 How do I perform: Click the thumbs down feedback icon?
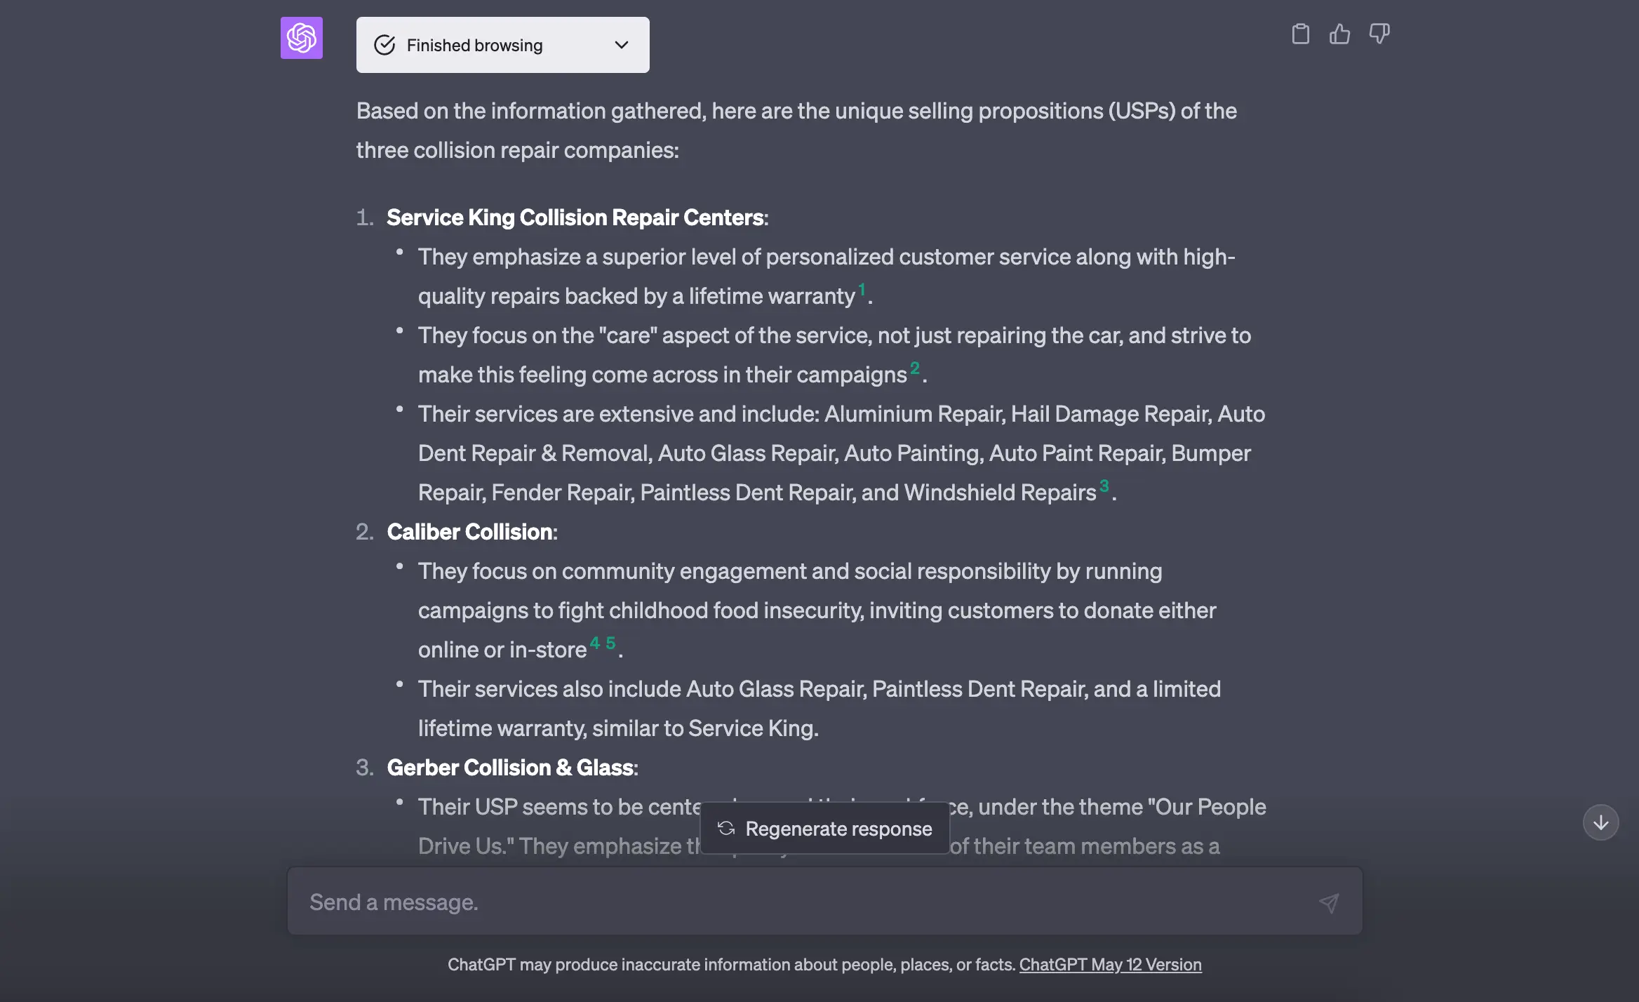pyautogui.click(x=1379, y=34)
